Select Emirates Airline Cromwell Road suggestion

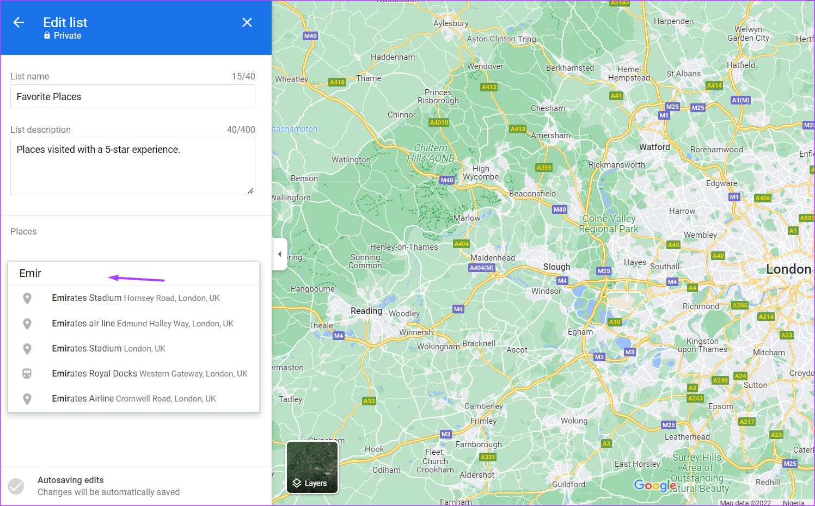133,398
